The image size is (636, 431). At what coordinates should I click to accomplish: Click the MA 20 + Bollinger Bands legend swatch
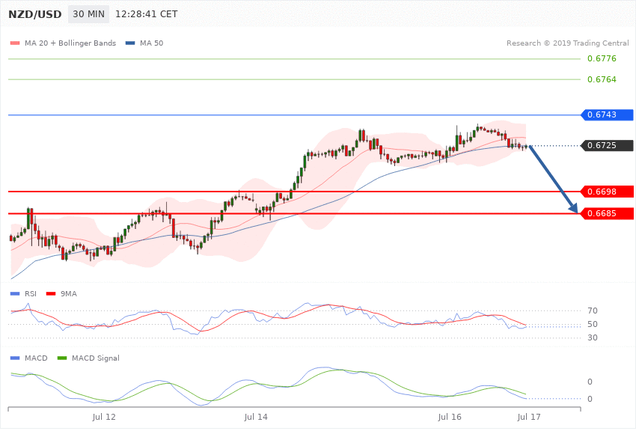[15, 43]
